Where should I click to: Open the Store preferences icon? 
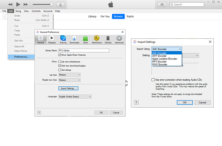pyautogui.click(x=85, y=40)
